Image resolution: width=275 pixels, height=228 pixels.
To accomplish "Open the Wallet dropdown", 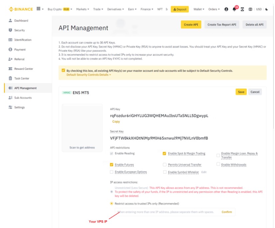I will tap(199, 9).
